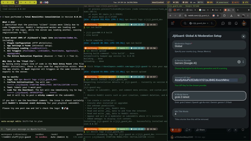
Task: Open the Reddit user avatar menu
Action: click(244, 23)
